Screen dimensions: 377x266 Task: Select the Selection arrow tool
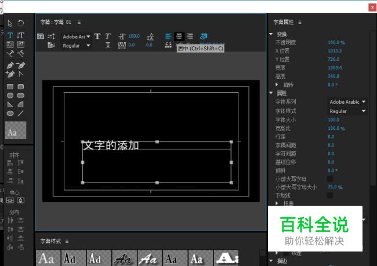coord(10,23)
